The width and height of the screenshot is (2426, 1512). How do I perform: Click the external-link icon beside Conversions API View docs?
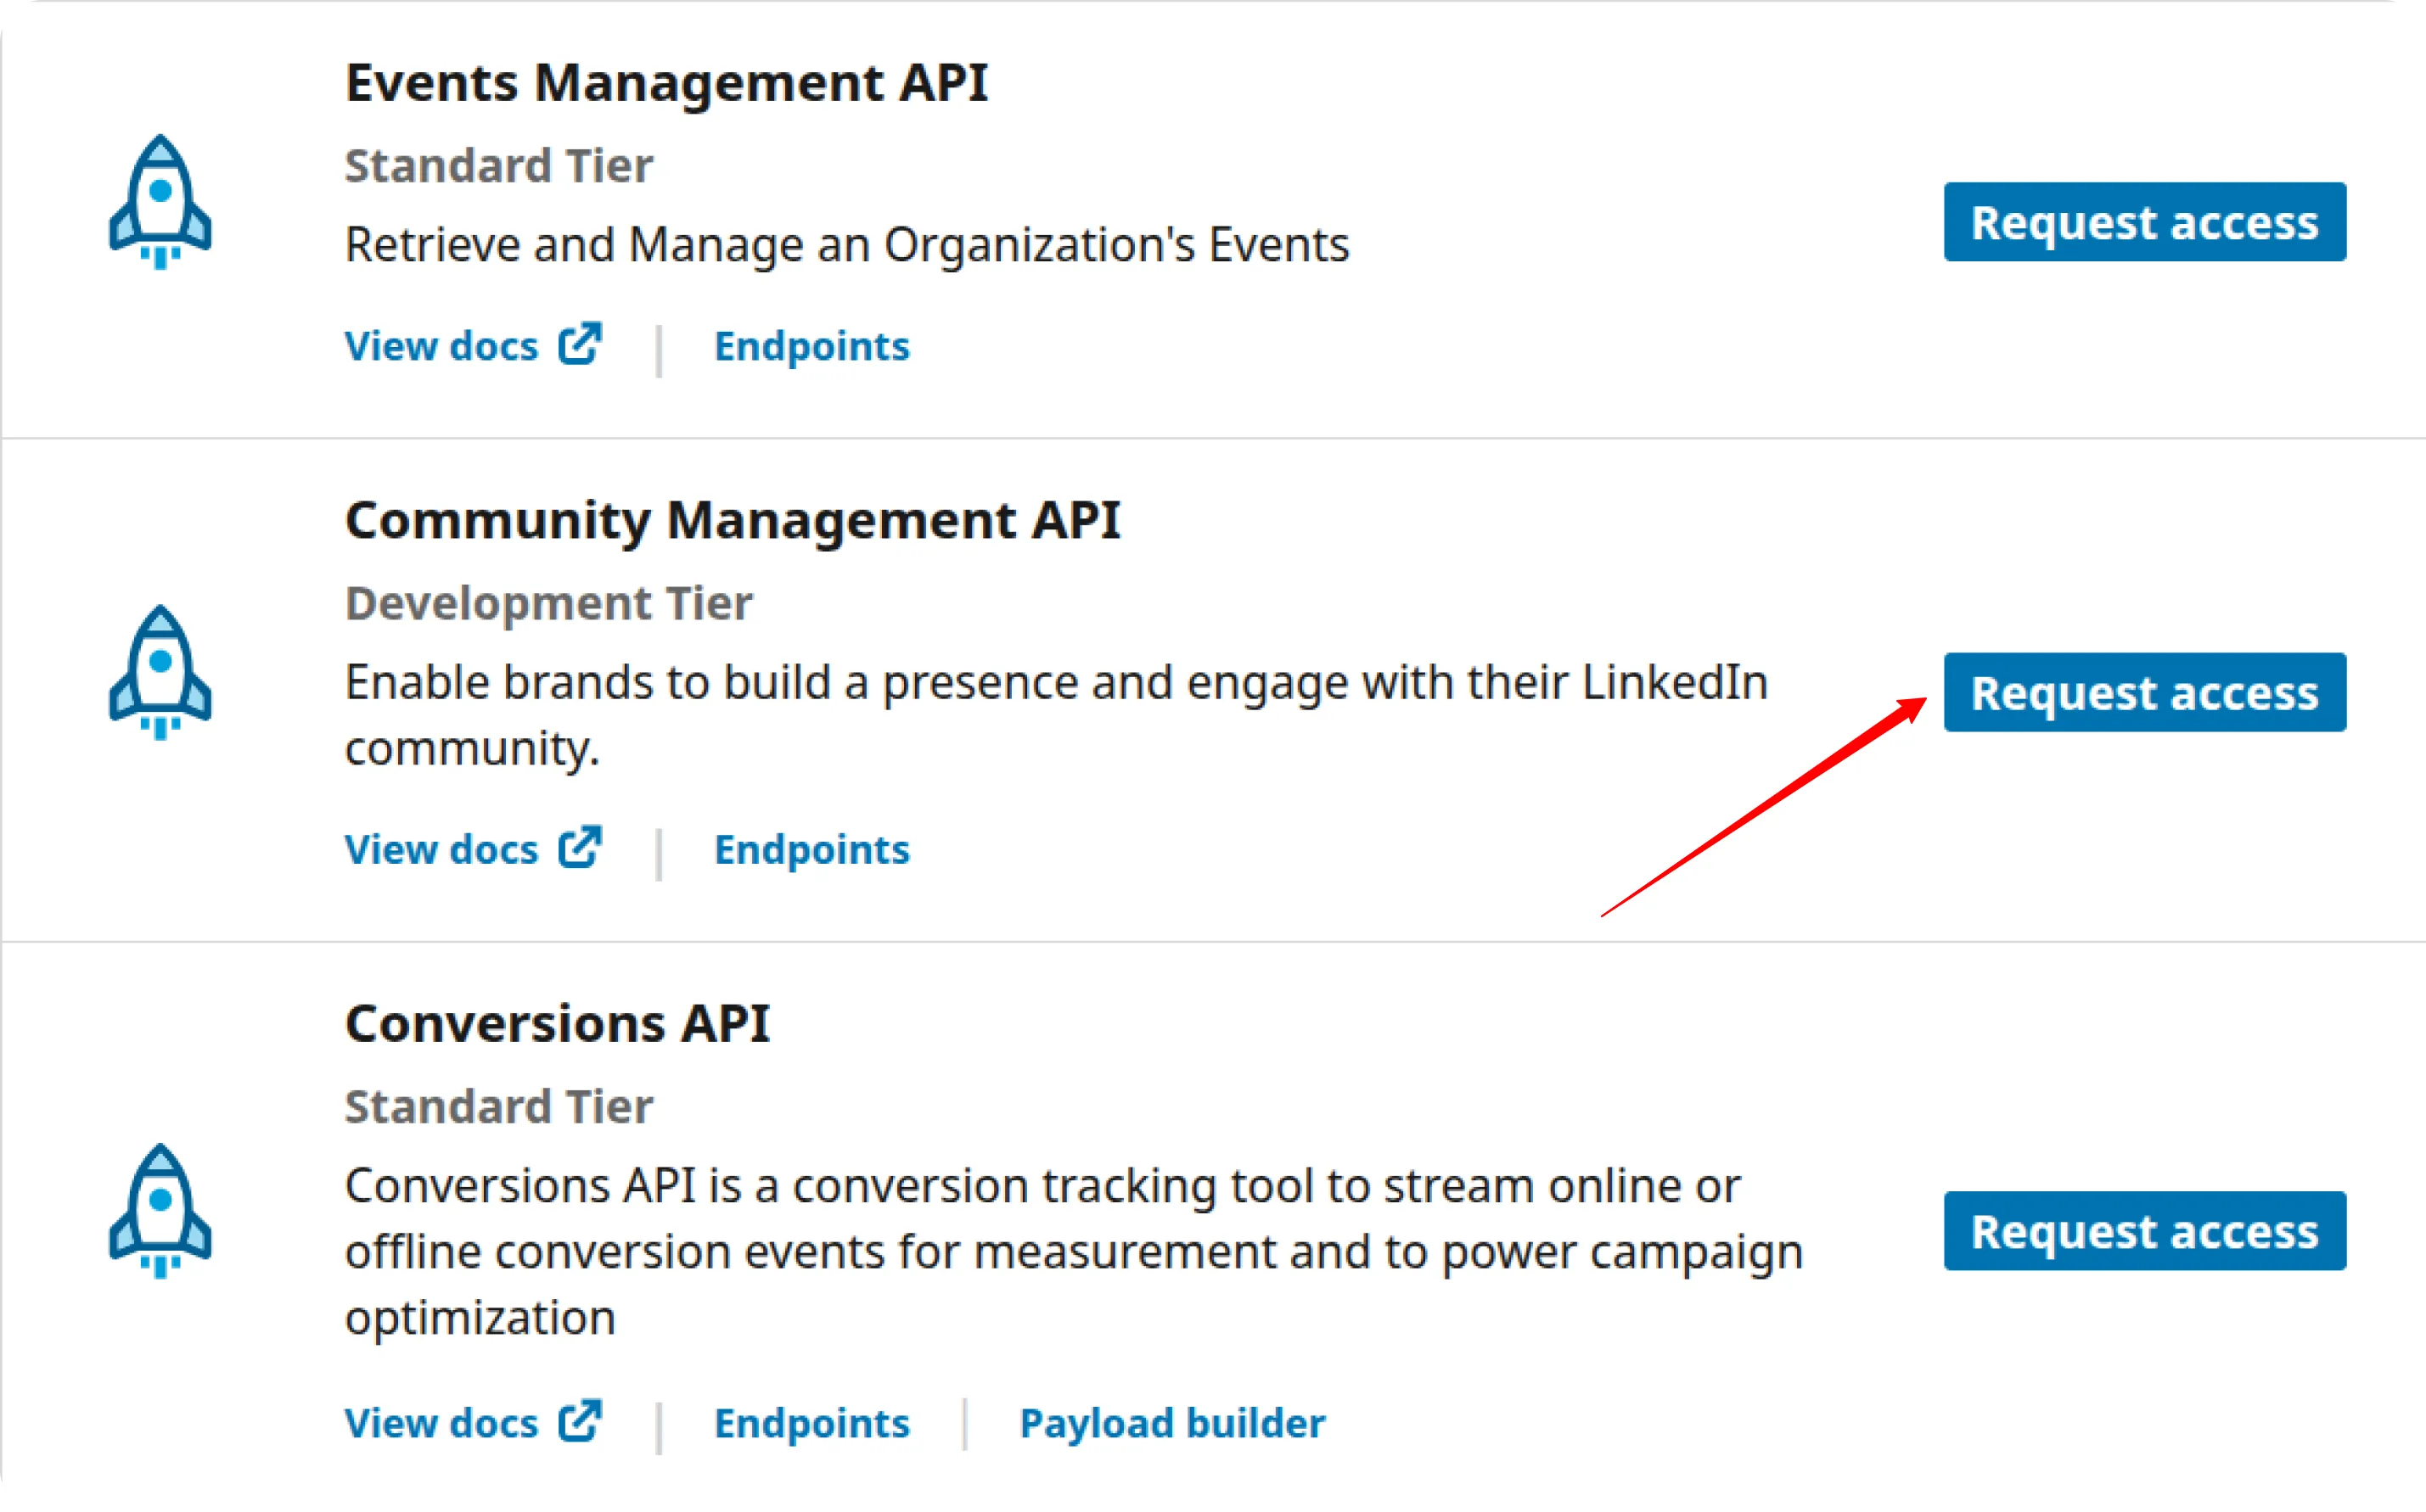(581, 1422)
